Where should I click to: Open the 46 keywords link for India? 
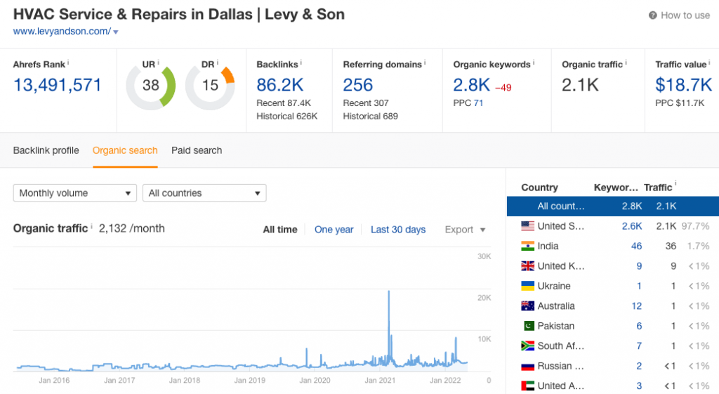(636, 247)
